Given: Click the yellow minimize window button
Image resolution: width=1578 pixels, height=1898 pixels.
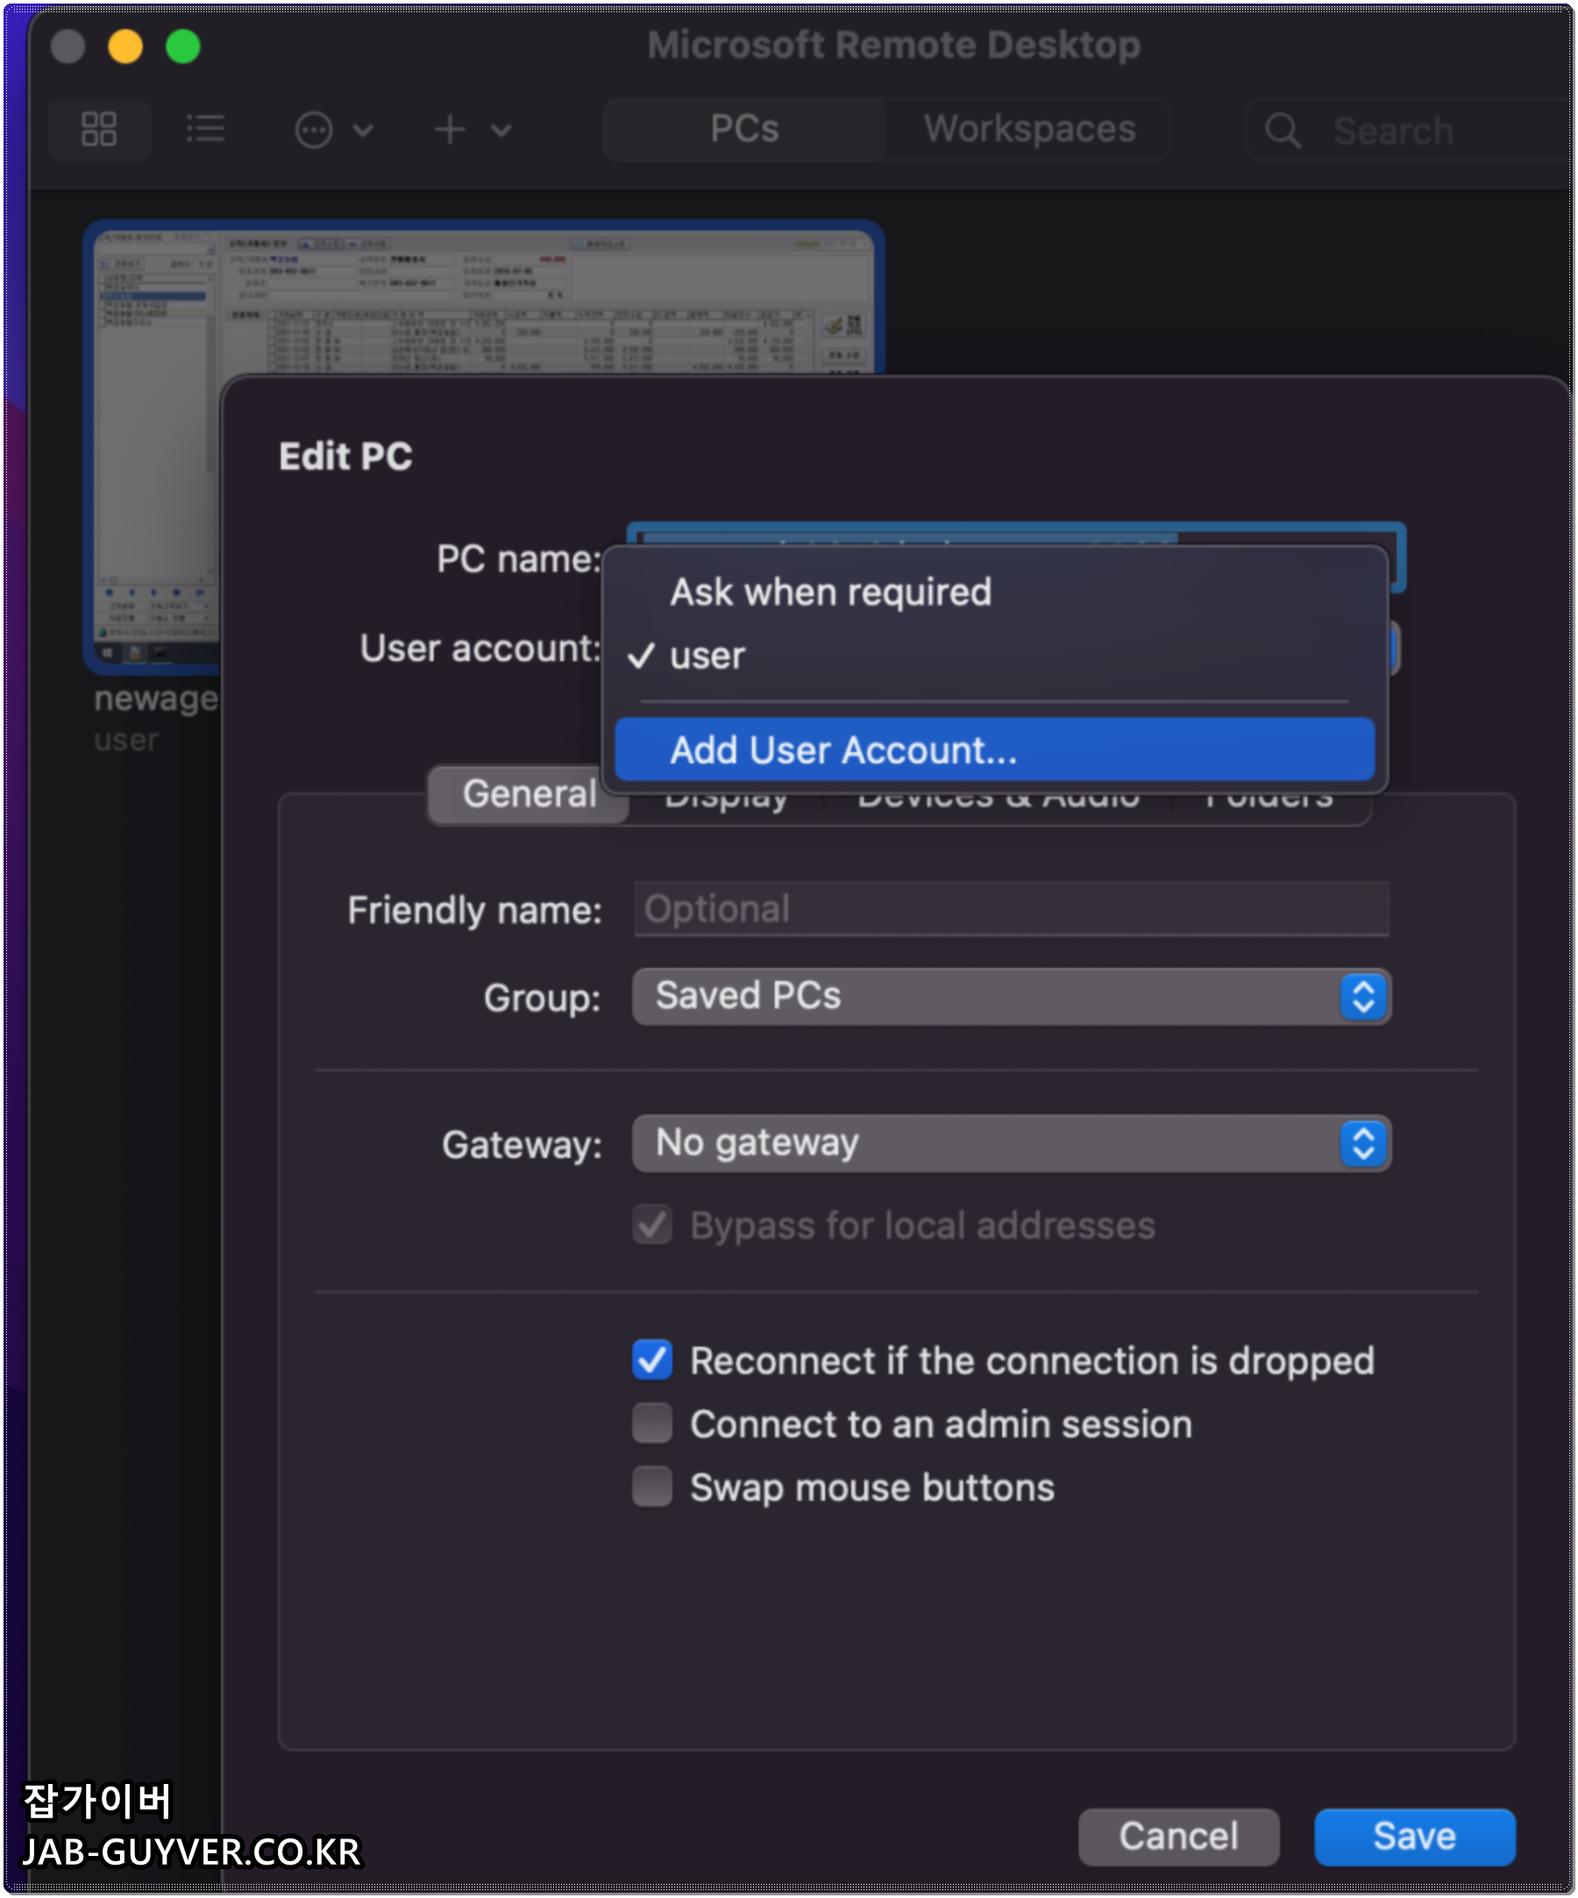Looking at the screenshot, I should click(125, 46).
